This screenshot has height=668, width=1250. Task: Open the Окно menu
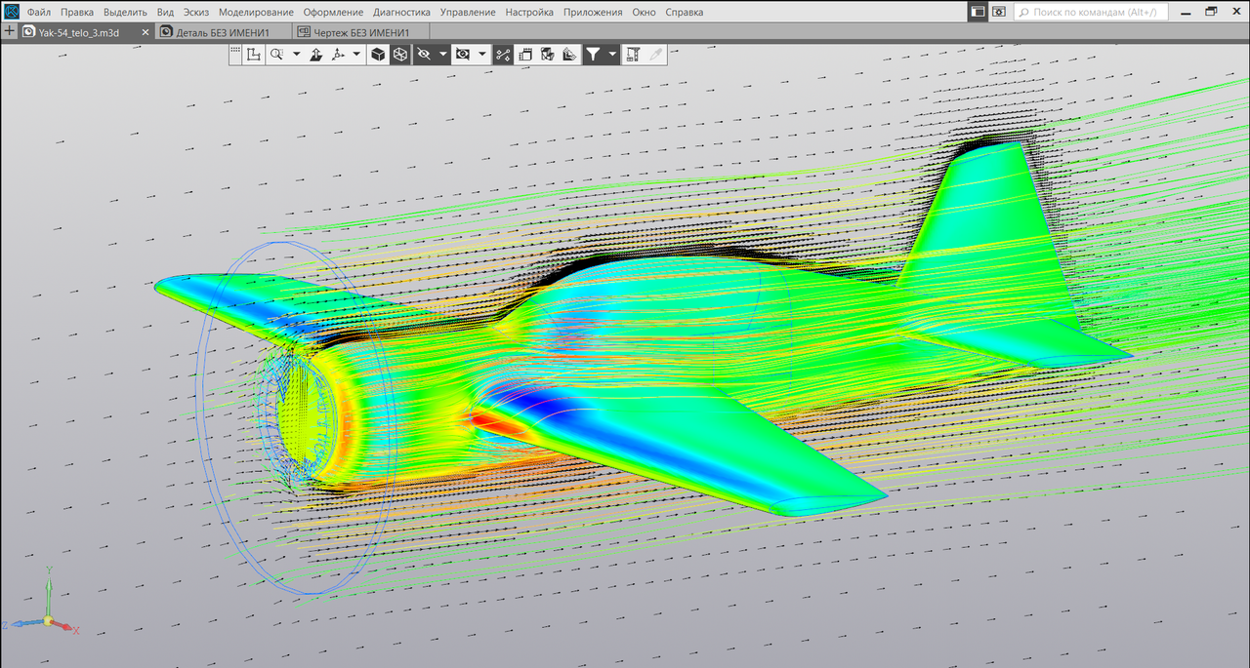[x=644, y=13]
